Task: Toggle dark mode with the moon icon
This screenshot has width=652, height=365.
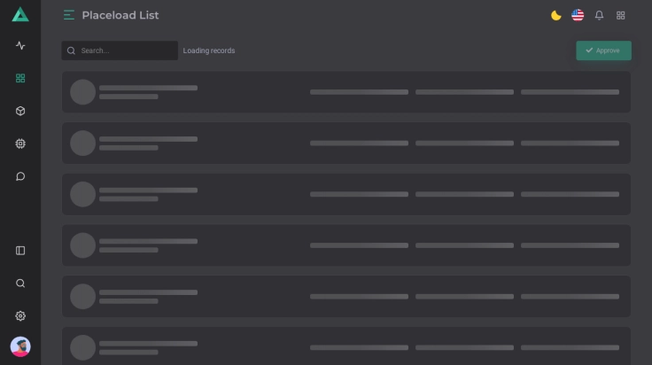Action: 556,15
